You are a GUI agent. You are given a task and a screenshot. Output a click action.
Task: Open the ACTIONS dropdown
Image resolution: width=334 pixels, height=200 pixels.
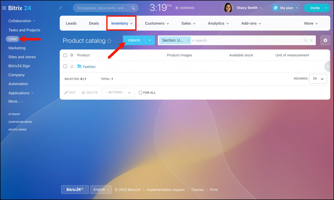tap(118, 93)
